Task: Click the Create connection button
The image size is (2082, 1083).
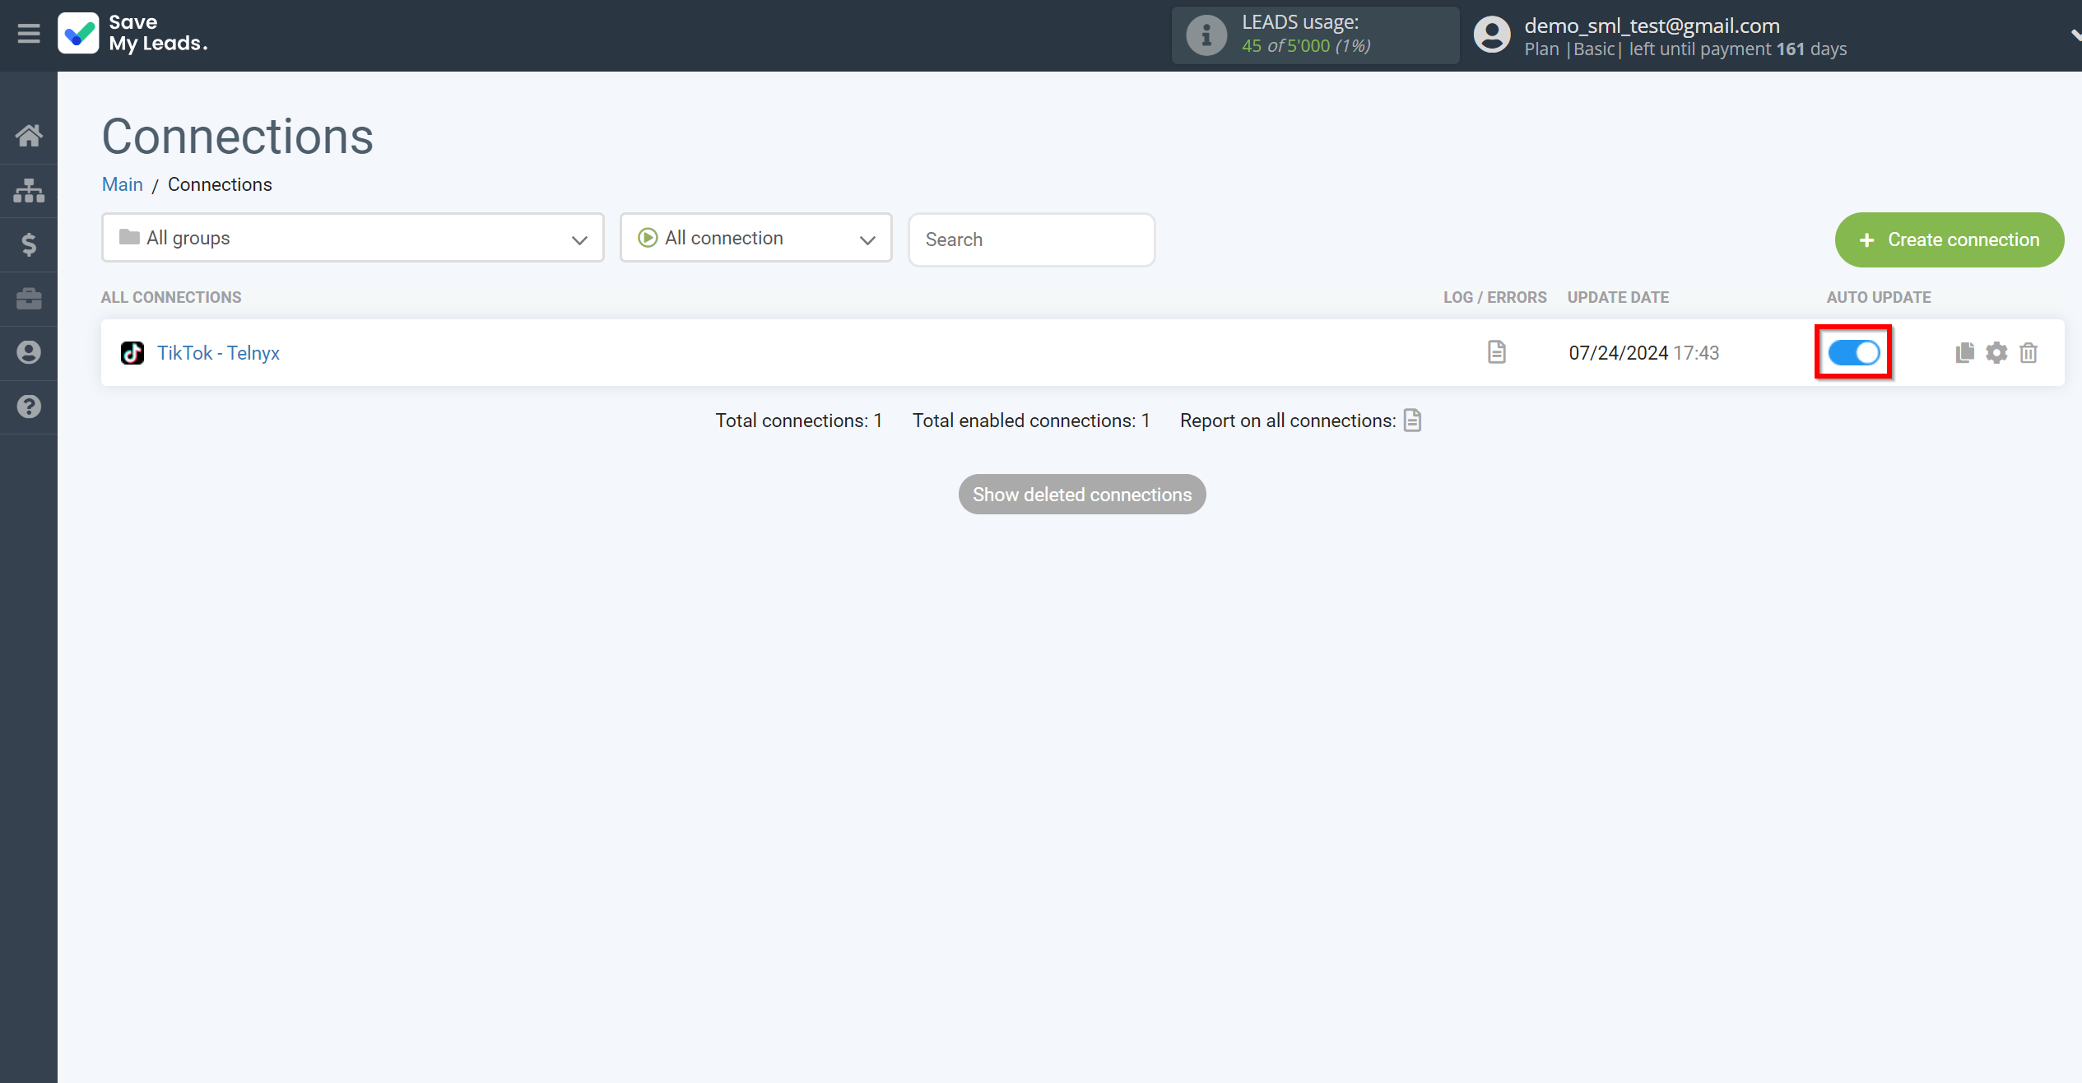Action: point(1949,237)
